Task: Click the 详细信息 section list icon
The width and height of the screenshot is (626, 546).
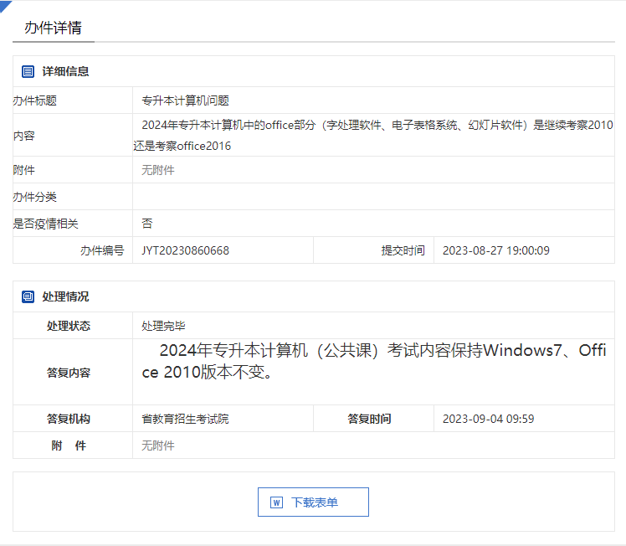Action: click(x=28, y=72)
